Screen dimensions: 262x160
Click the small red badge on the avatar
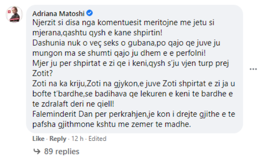tap(9, 12)
